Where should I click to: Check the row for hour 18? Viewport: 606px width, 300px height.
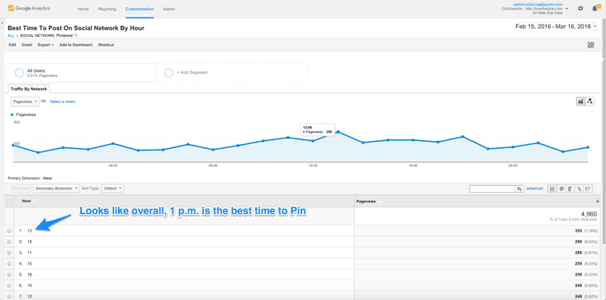tap(9, 242)
